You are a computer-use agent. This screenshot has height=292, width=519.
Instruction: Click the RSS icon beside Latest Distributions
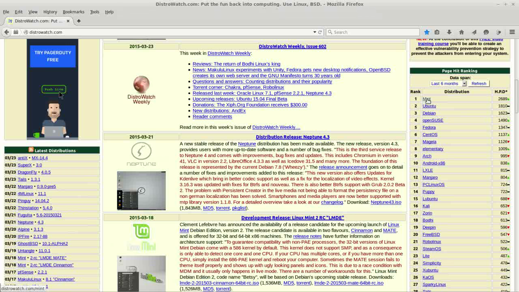(x=31, y=150)
